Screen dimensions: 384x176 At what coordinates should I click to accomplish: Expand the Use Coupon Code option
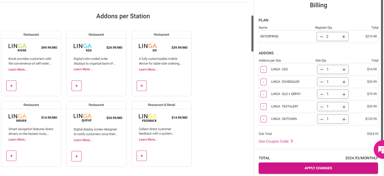coord(276,141)
